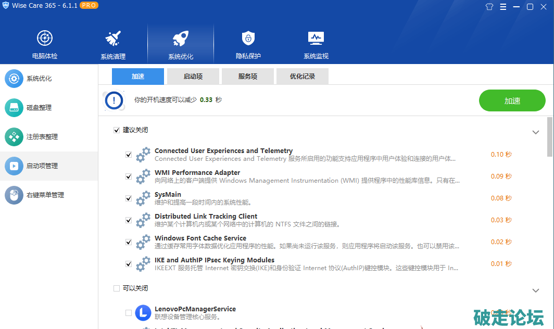Toggle the SysMain service checkbox
The image size is (554, 329).
(x=129, y=198)
